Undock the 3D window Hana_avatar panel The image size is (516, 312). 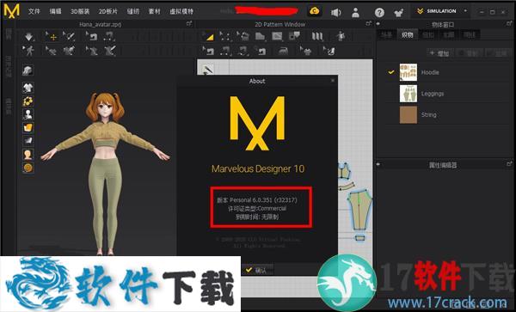189,24
